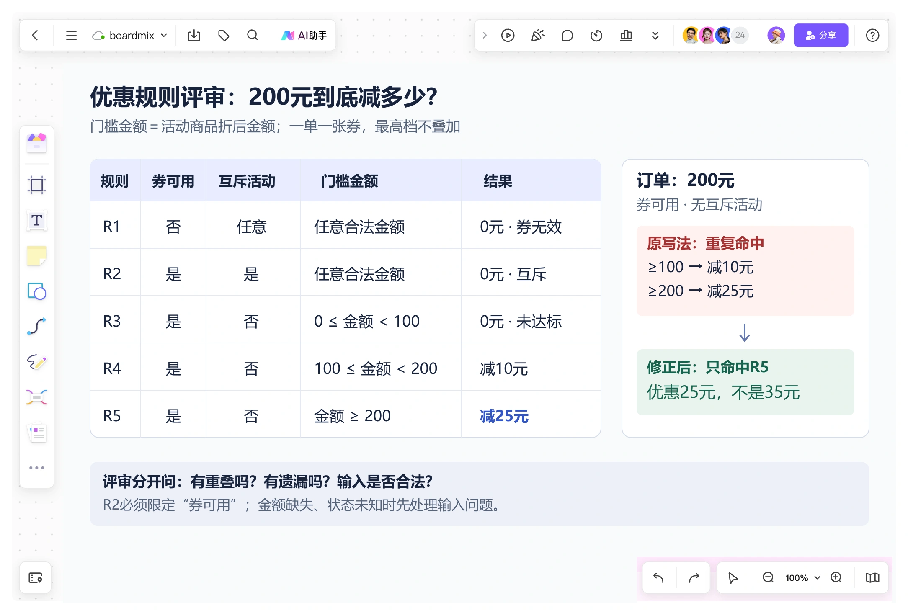
Task: Show the 24 more collaborators badge
Action: pyautogui.click(x=740, y=35)
